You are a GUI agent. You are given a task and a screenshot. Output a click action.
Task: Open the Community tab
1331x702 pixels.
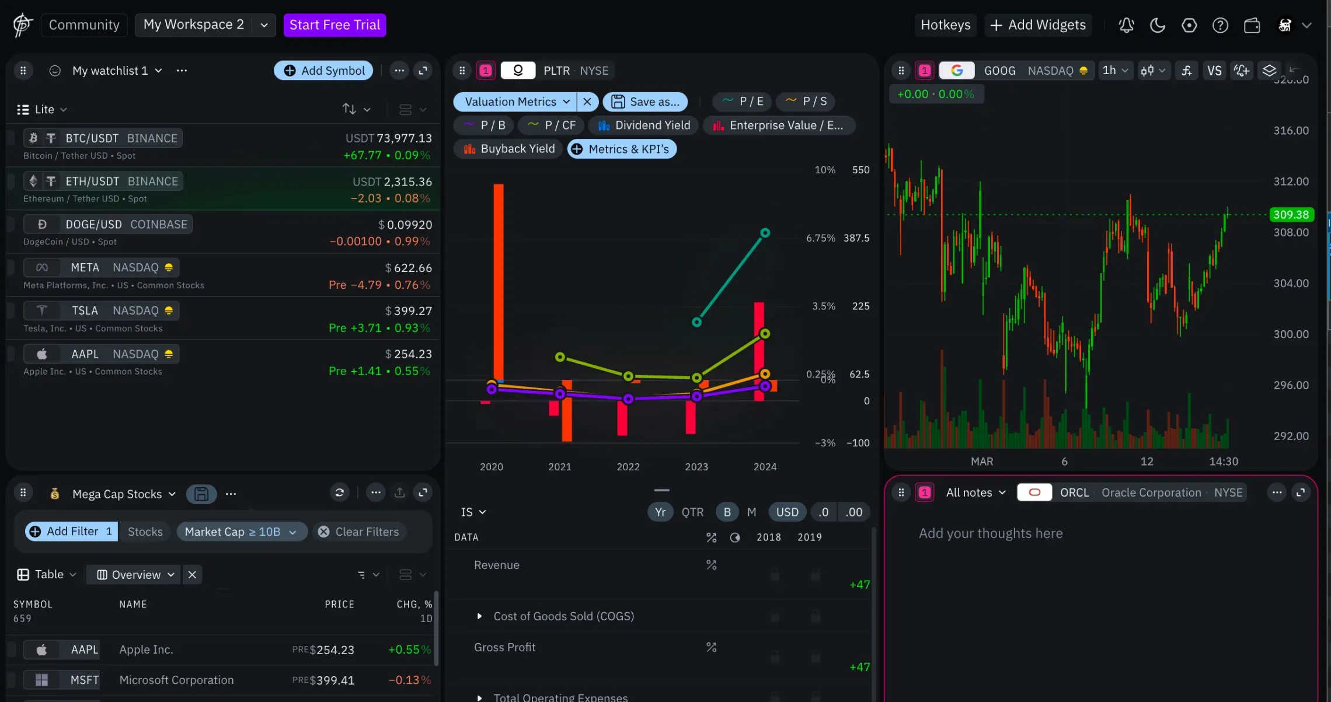tap(84, 25)
